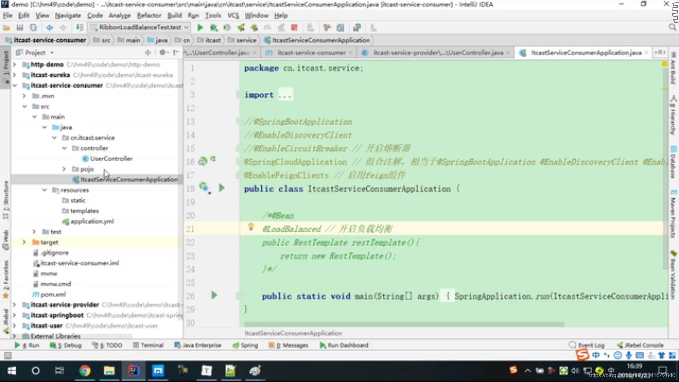Click the yellow lightbulb intention icon

pyautogui.click(x=251, y=227)
